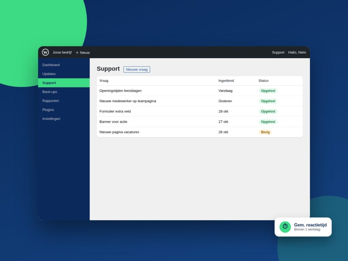The width and height of the screenshot is (348, 261).
Task: Select the Formulier extra veld row
Action: tap(200, 111)
